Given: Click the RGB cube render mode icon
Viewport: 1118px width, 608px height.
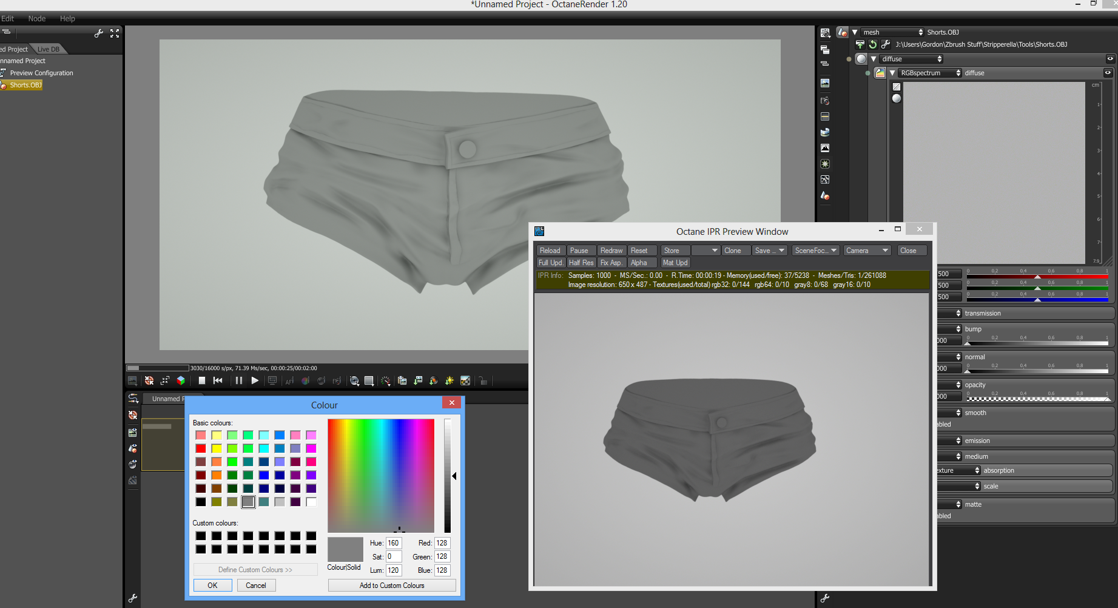Looking at the screenshot, I should click(x=181, y=380).
